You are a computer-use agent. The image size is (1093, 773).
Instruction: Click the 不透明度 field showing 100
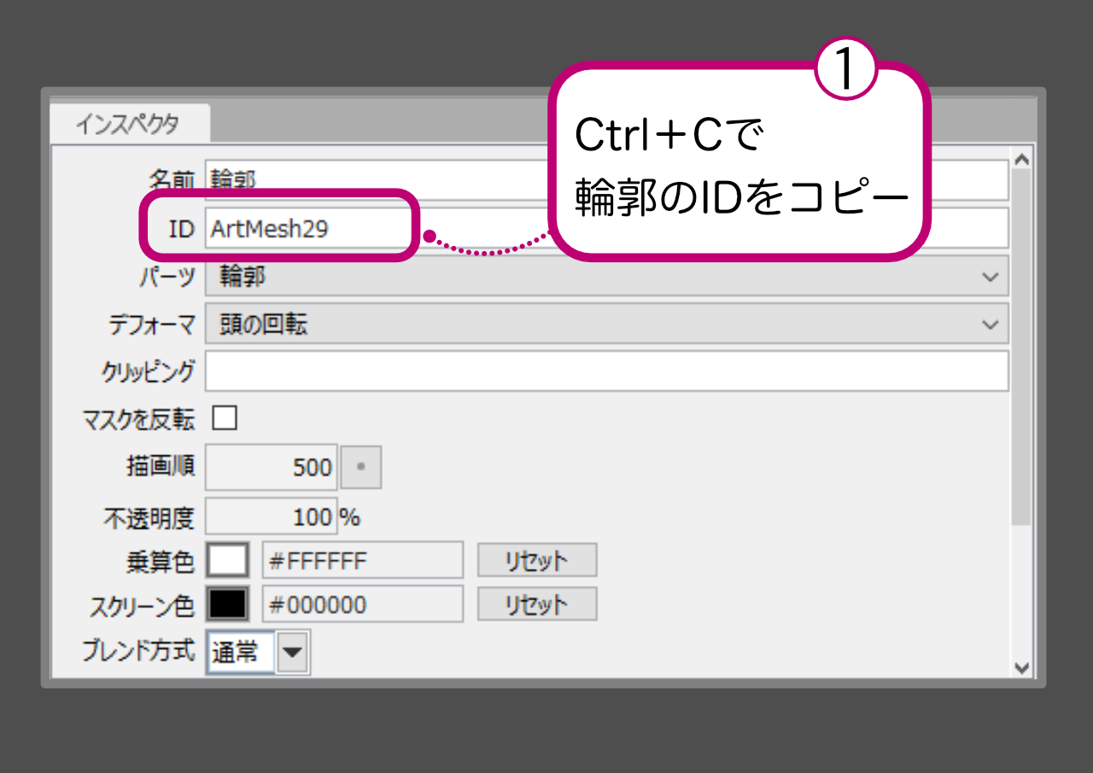point(272,517)
